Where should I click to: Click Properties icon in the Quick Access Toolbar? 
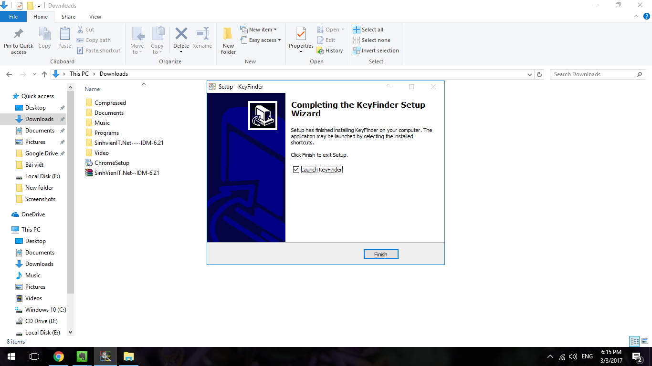pyautogui.click(x=20, y=6)
